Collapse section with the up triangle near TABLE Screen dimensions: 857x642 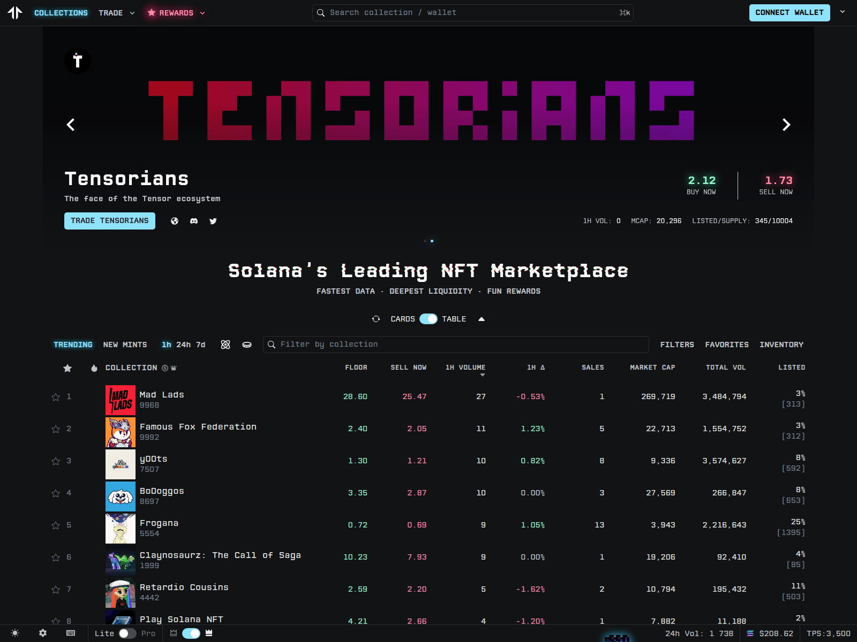pyautogui.click(x=482, y=319)
